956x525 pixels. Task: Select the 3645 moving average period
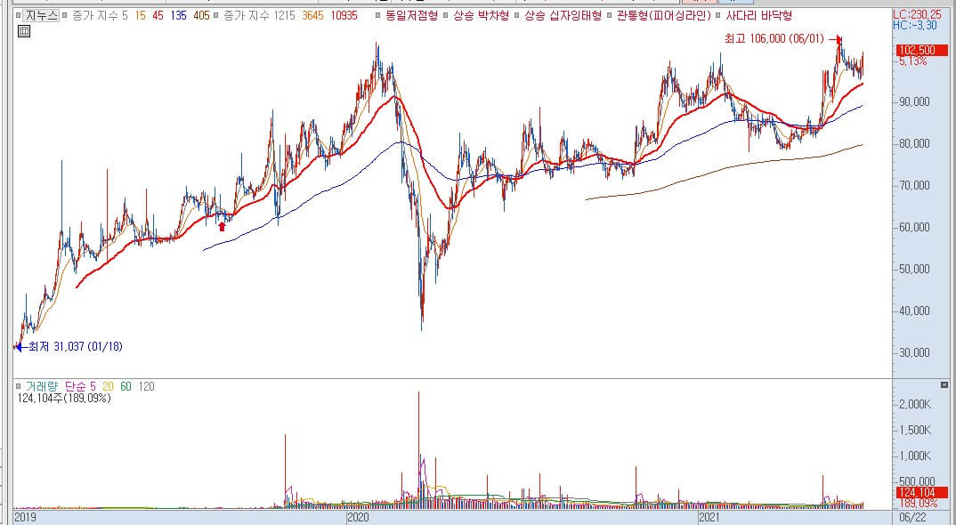pyautogui.click(x=312, y=16)
